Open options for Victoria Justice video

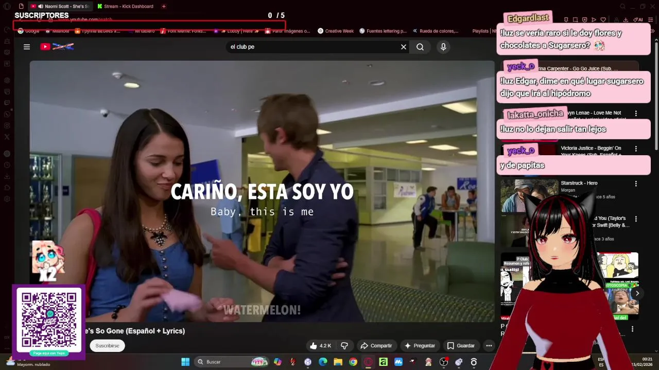point(636,149)
